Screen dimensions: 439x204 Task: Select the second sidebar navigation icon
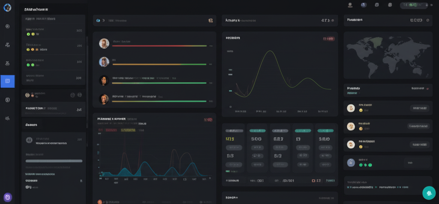point(8,45)
